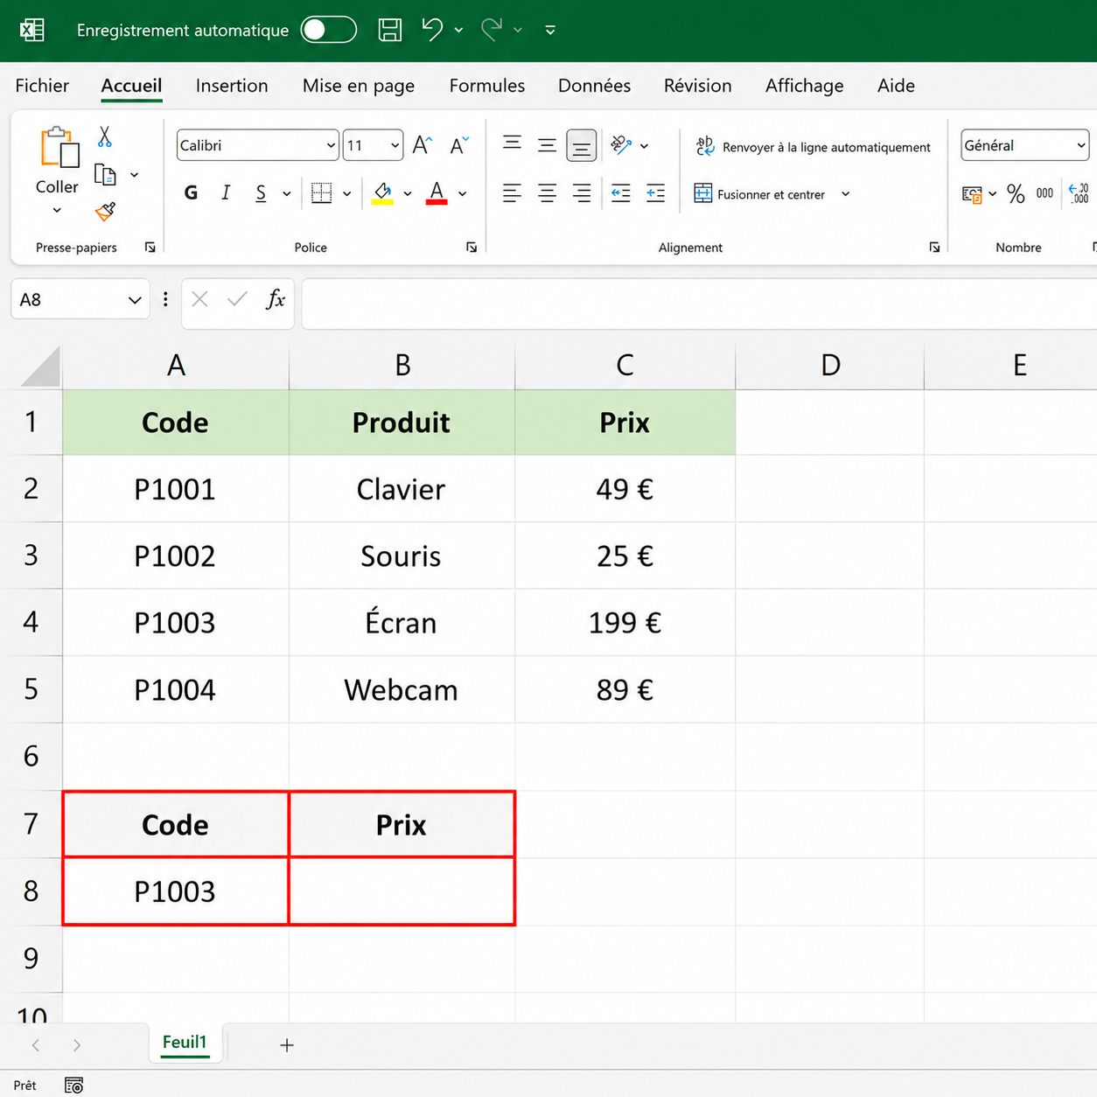Apply percent style format
The height and width of the screenshot is (1097, 1097).
[x=1016, y=193]
